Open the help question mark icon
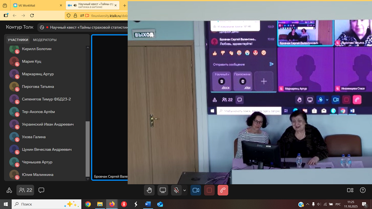This screenshot has height=209, width=372. 363,190
